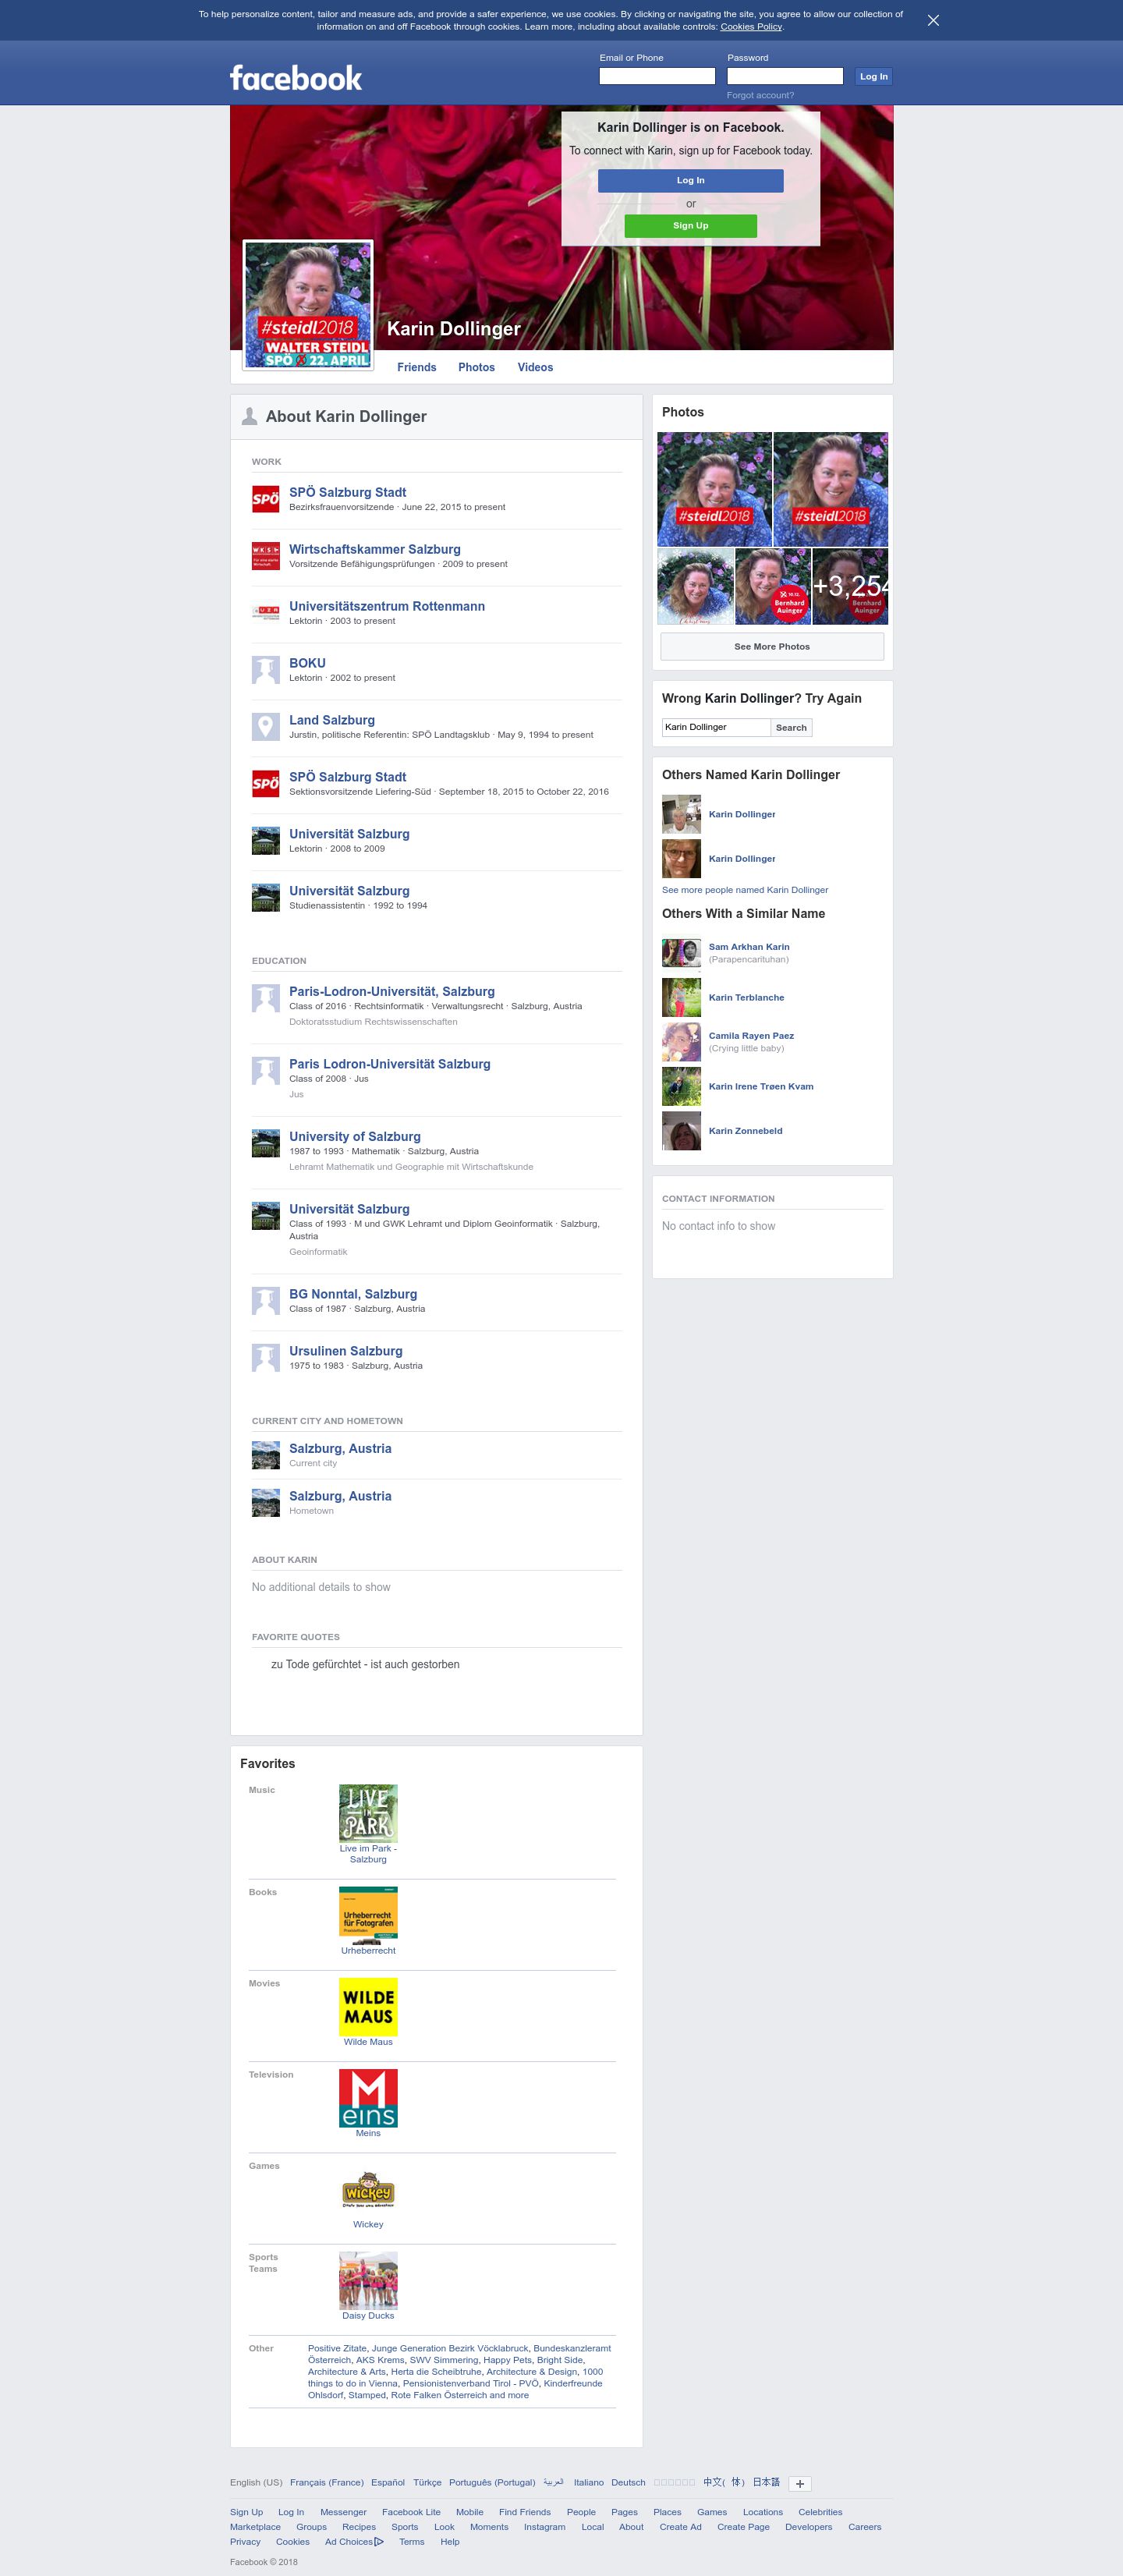This screenshot has width=1123, height=2576.
Task: Click the Ad Choices triangle icon
Action: coord(379,2541)
